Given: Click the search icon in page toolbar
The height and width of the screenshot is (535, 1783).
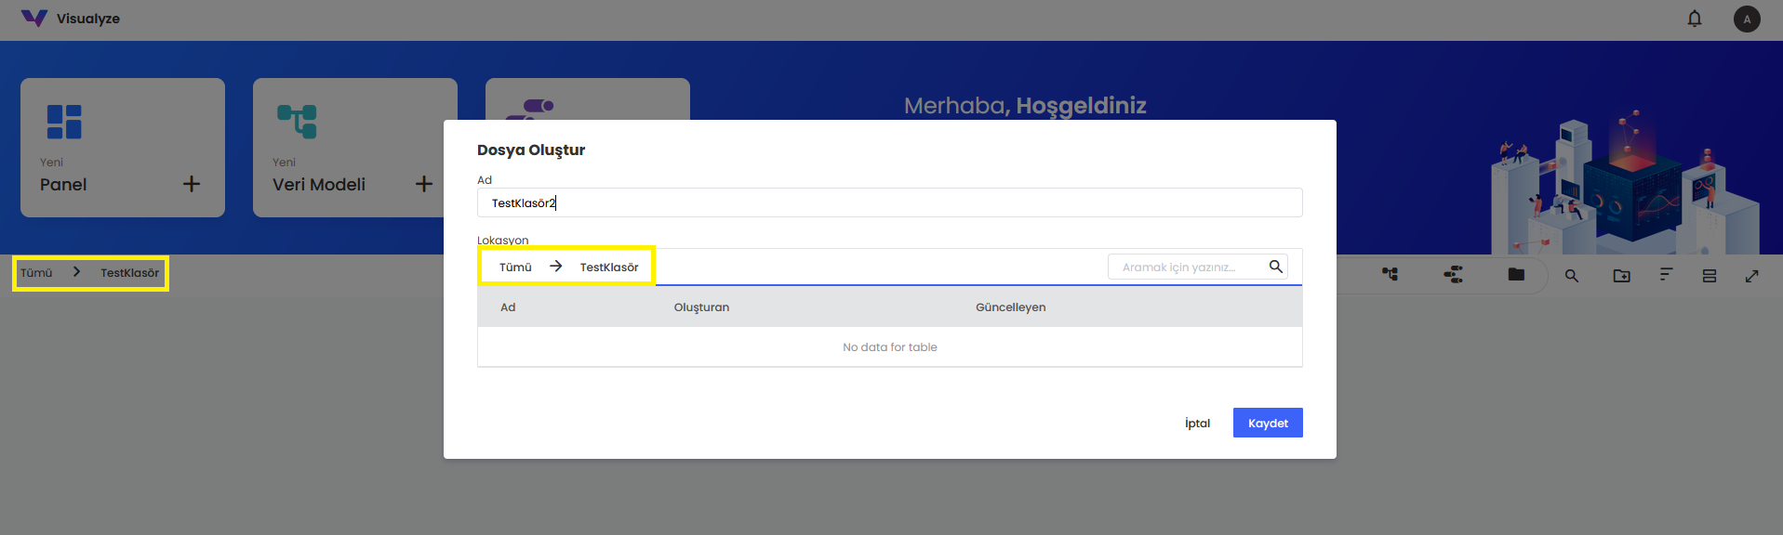Looking at the screenshot, I should point(1572,276).
